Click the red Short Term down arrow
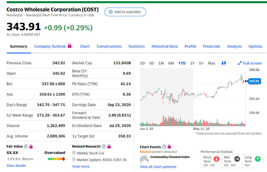 point(216,159)
